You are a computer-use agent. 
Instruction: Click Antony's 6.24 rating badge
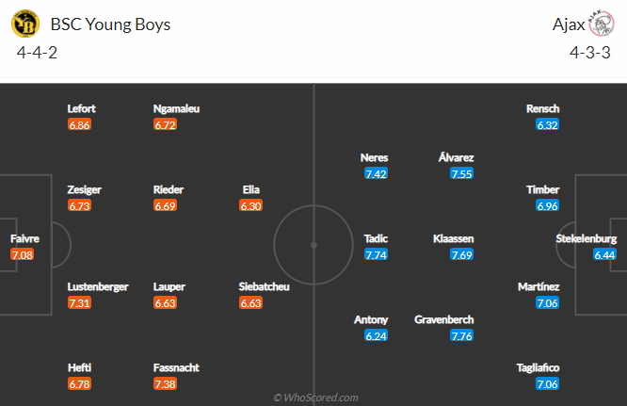click(376, 335)
